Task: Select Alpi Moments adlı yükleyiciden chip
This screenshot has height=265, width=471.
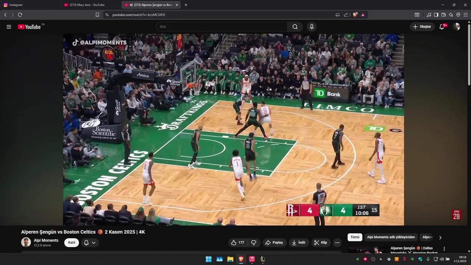Action: [391, 237]
